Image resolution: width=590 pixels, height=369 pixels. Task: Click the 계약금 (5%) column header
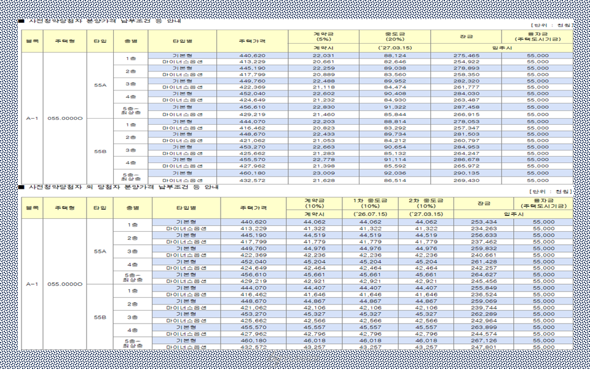(x=323, y=36)
